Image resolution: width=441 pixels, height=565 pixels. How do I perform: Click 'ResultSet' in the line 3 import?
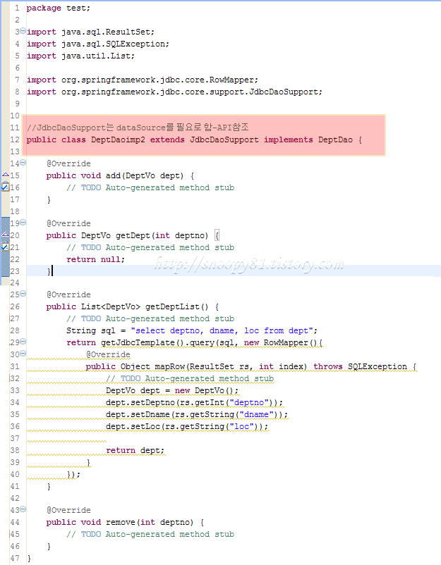128,32
